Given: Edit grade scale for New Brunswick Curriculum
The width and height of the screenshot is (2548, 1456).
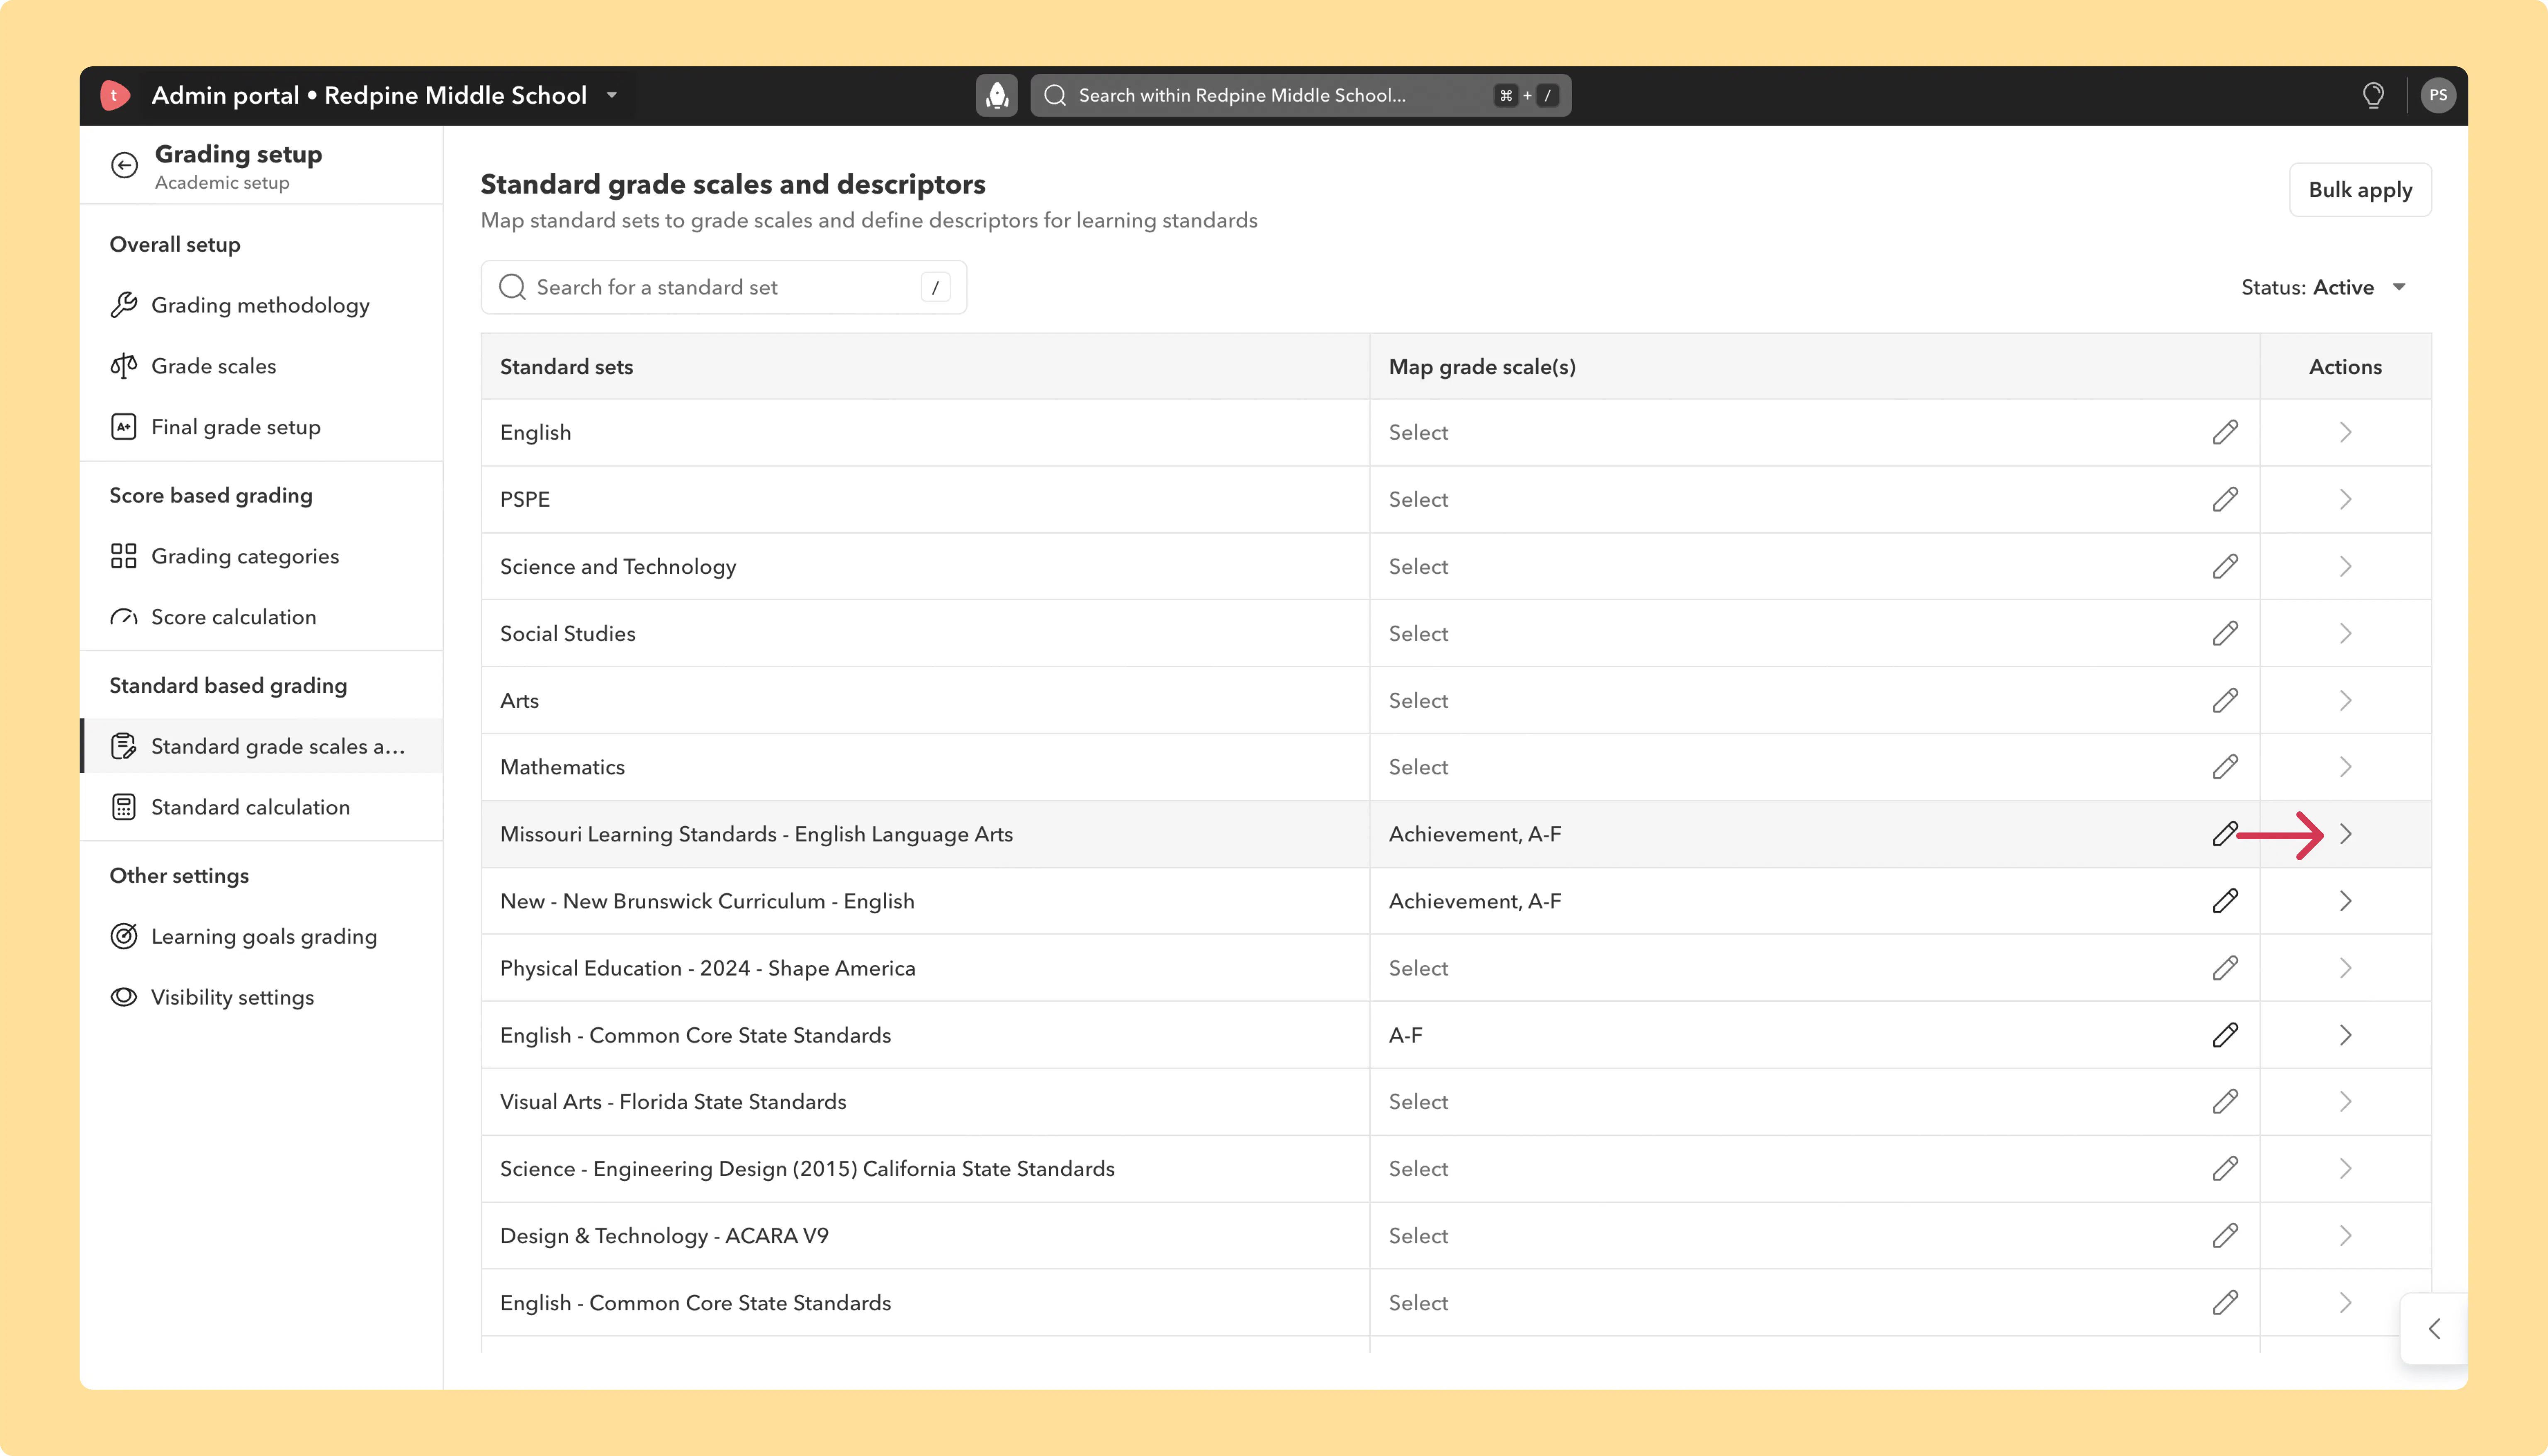Looking at the screenshot, I should pos(2225,901).
